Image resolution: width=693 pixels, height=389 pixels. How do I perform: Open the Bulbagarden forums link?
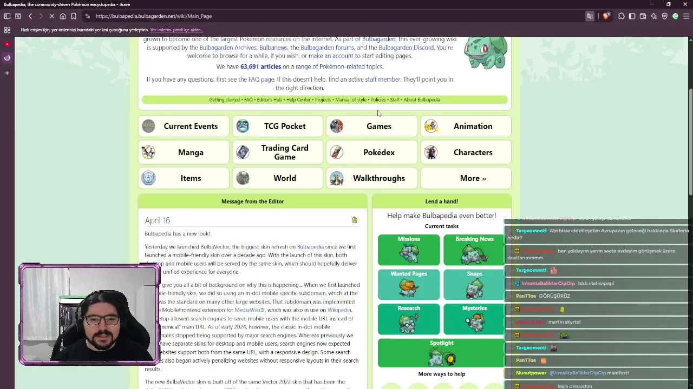[x=327, y=48]
